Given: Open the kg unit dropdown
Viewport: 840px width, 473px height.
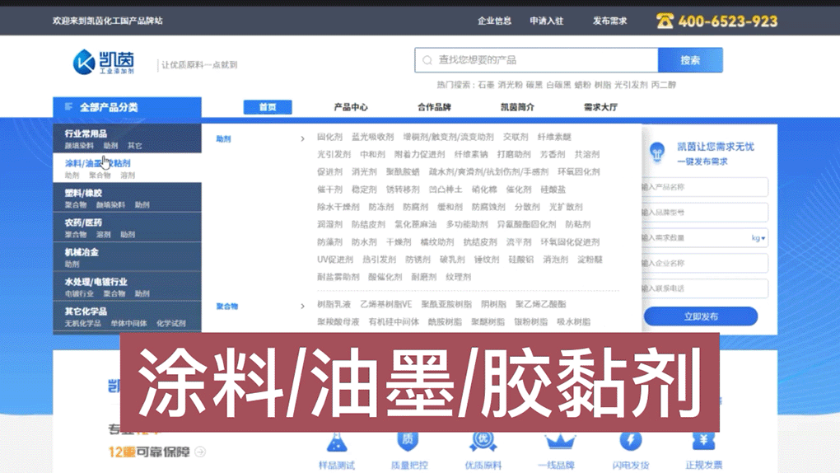Looking at the screenshot, I should point(758,238).
